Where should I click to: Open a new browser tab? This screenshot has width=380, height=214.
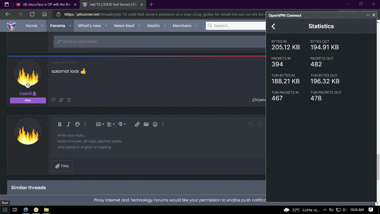click(x=151, y=4)
